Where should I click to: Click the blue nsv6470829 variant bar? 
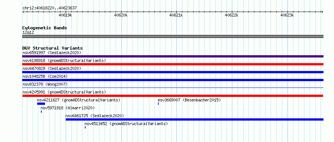tap(173, 72)
